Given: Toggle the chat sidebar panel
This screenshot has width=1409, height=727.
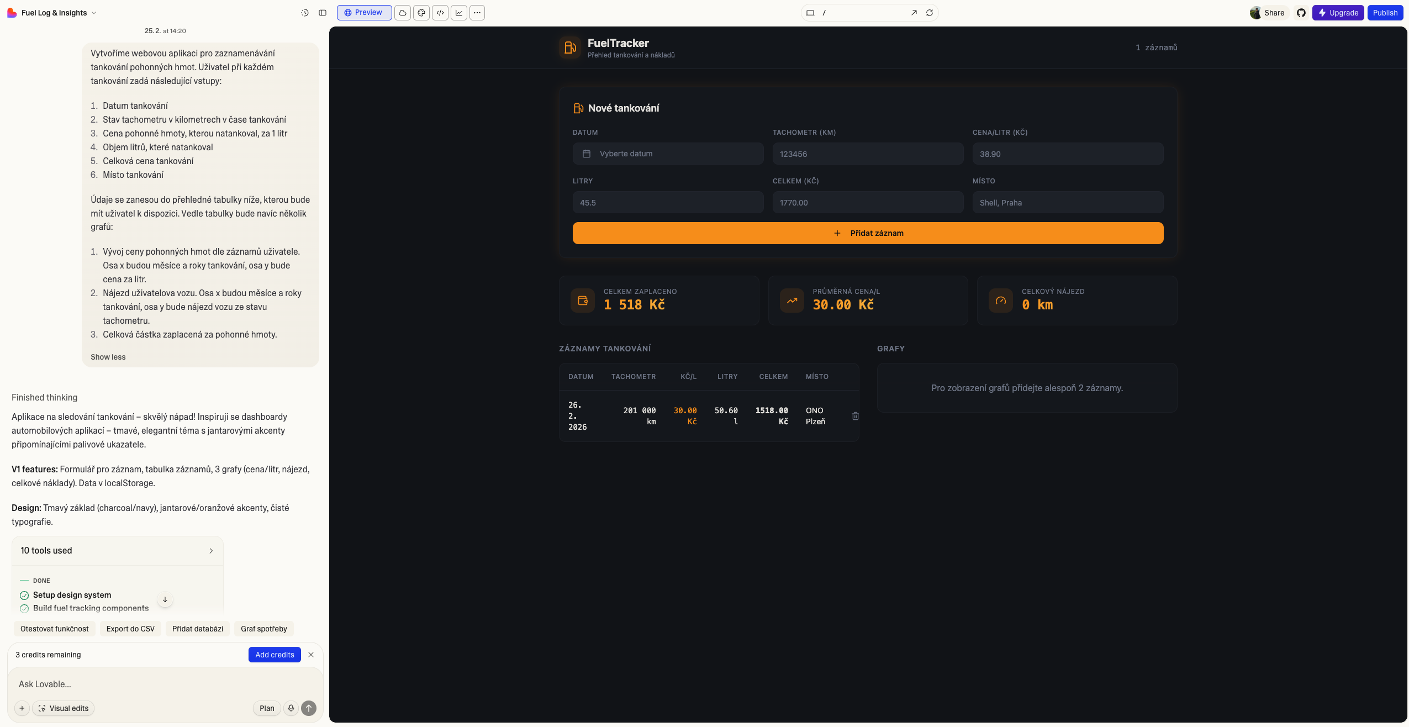Looking at the screenshot, I should (x=323, y=13).
